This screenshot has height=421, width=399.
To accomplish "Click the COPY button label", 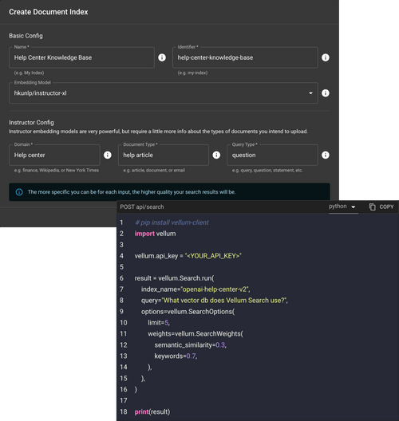I will click(x=386, y=207).
